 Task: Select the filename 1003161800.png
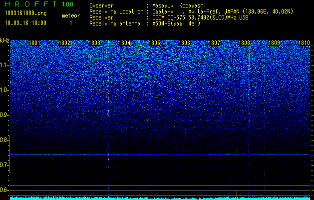pyautogui.click(x=26, y=13)
